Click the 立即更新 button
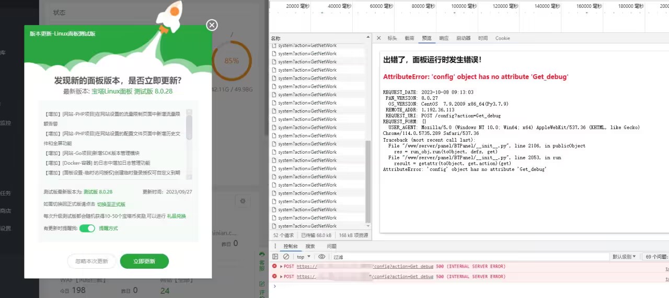 144,261
